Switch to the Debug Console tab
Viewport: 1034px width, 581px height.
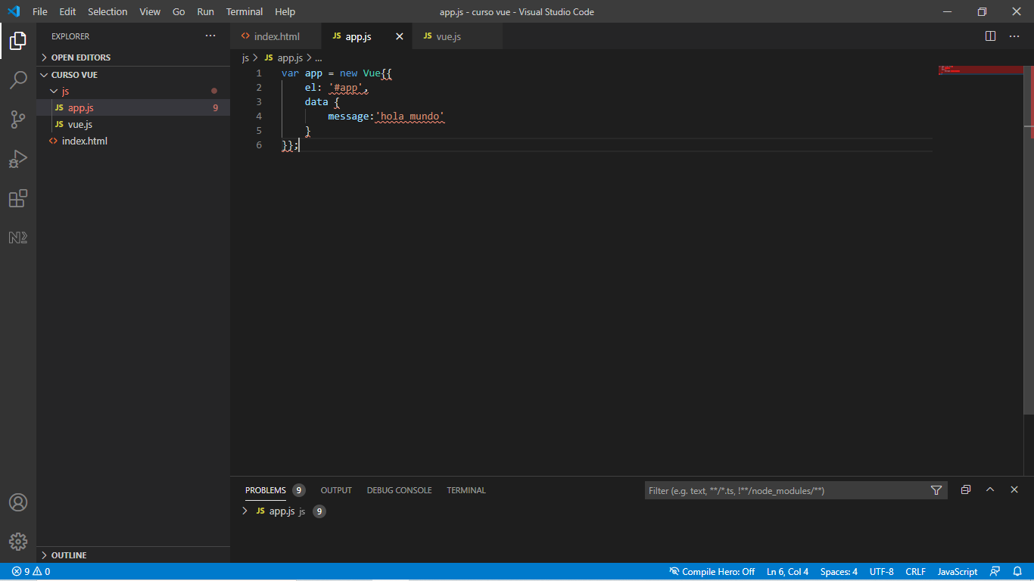400,490
